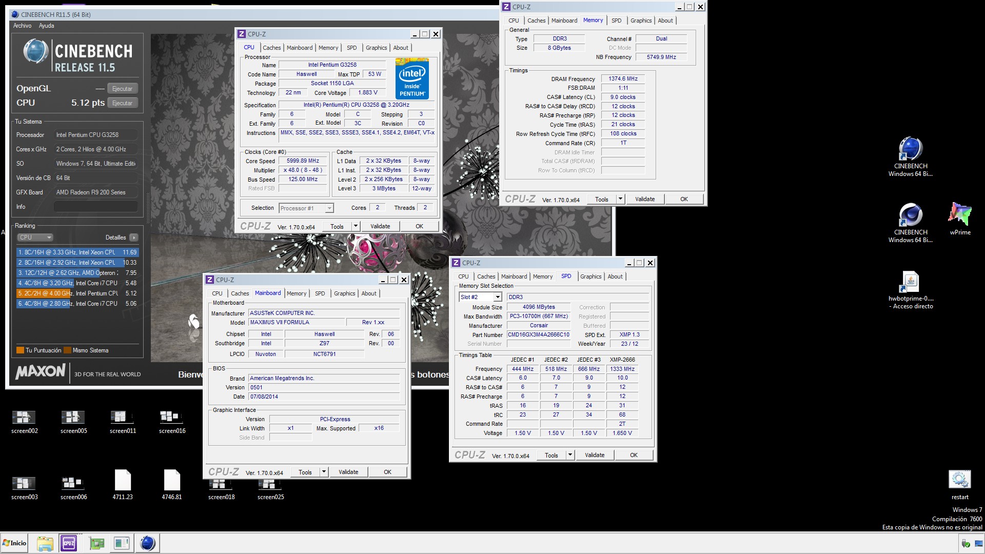Viewport: 985px width, 554px height.
Task: Click the Tu Puntuación orange legend swatch
Action: click(20, 350)
